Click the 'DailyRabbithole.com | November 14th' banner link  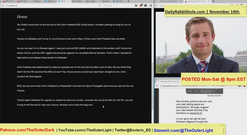202,12
